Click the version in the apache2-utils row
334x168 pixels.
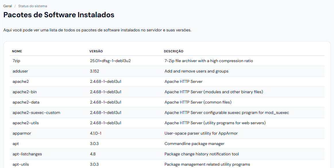[106, 123]
